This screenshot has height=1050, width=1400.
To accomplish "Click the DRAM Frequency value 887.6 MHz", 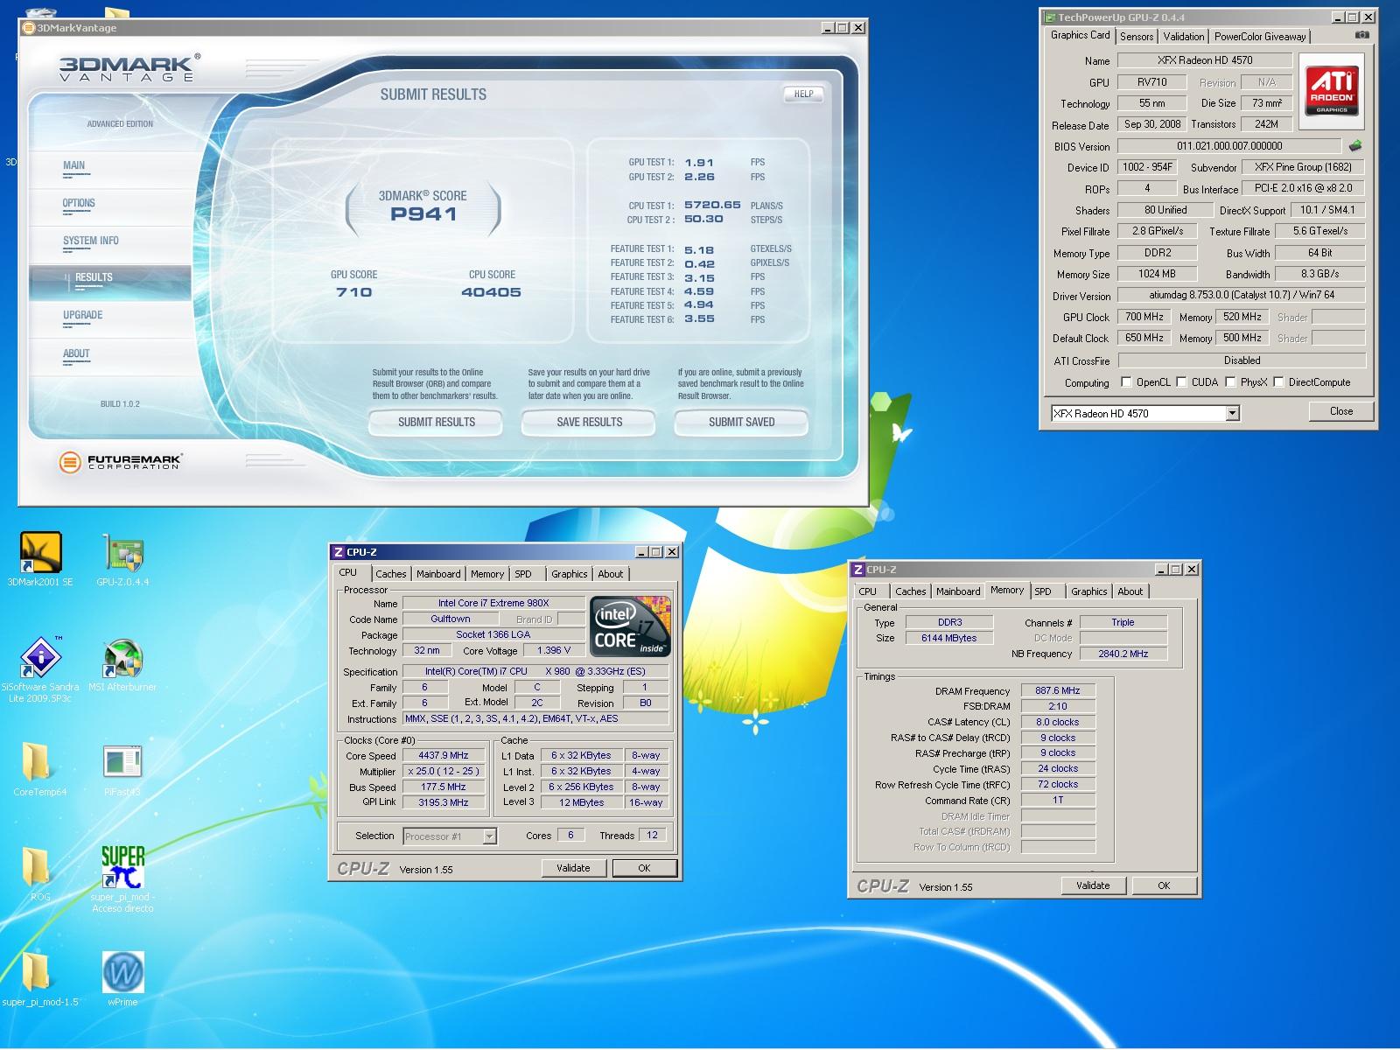I will [x=1058, y=690].
